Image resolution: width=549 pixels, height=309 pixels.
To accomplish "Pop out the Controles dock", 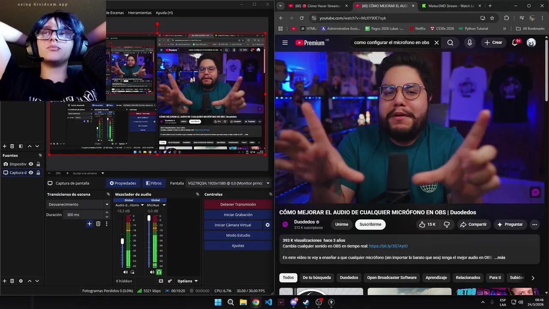I will (270, 194).
